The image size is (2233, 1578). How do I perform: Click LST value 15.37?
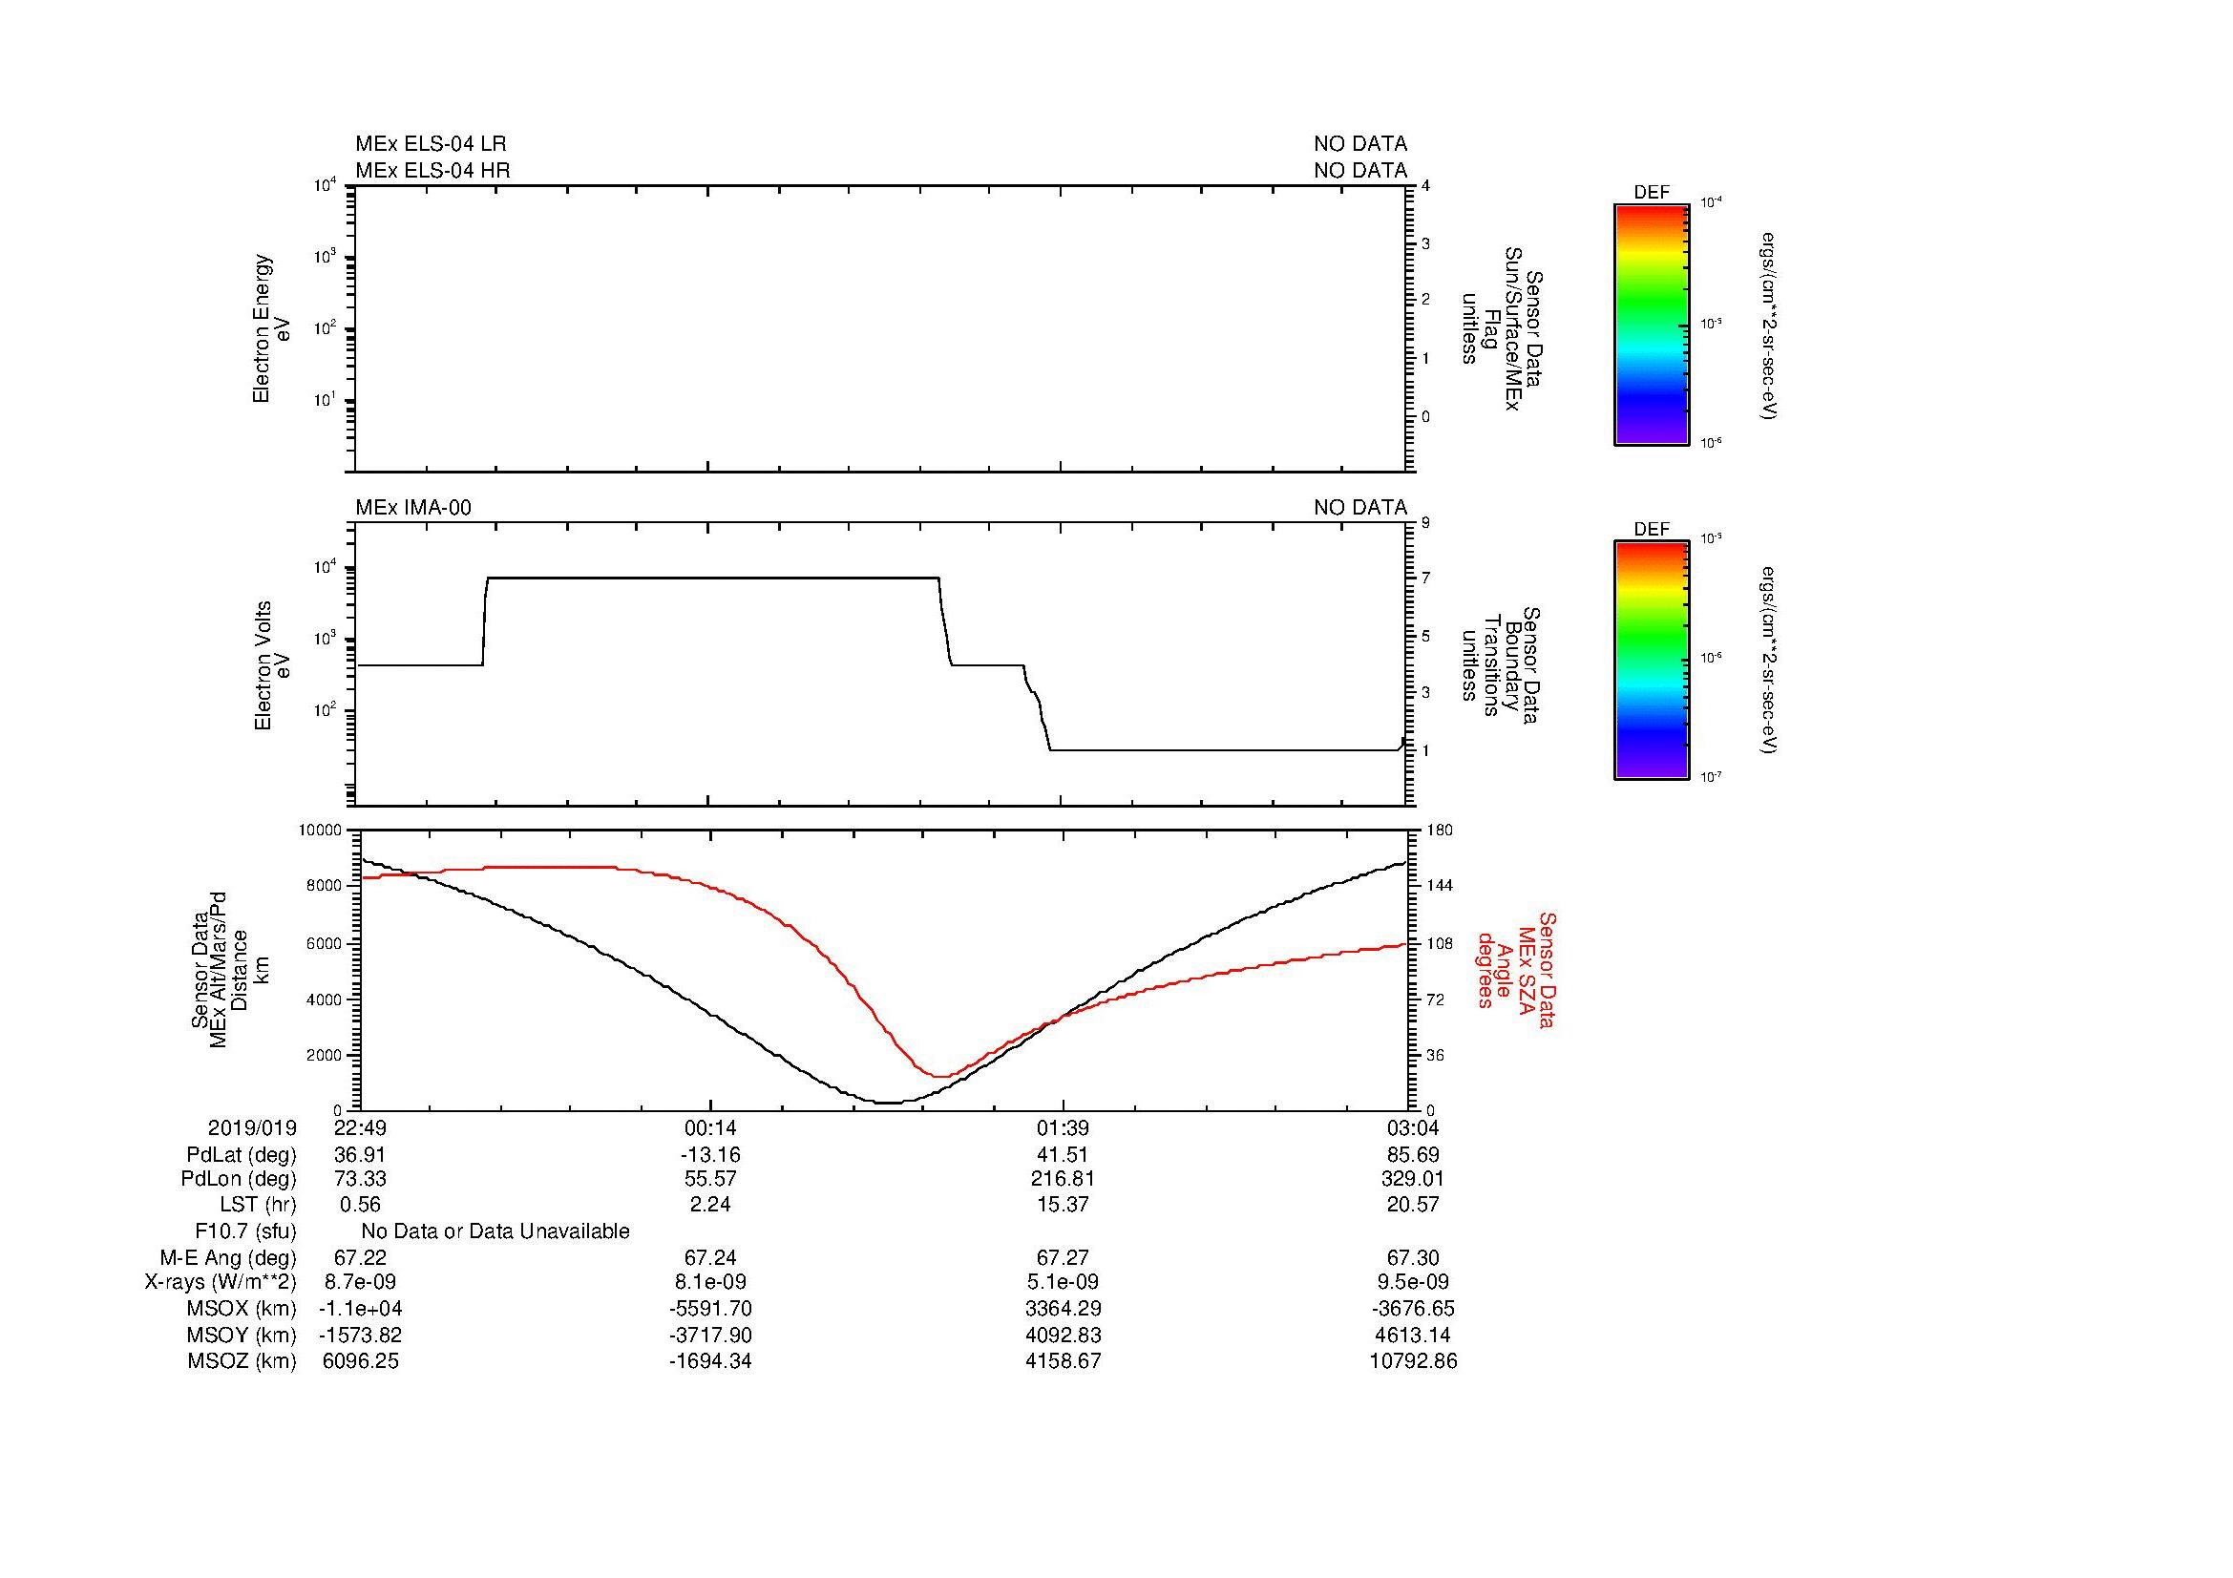coord(1063,1205)
